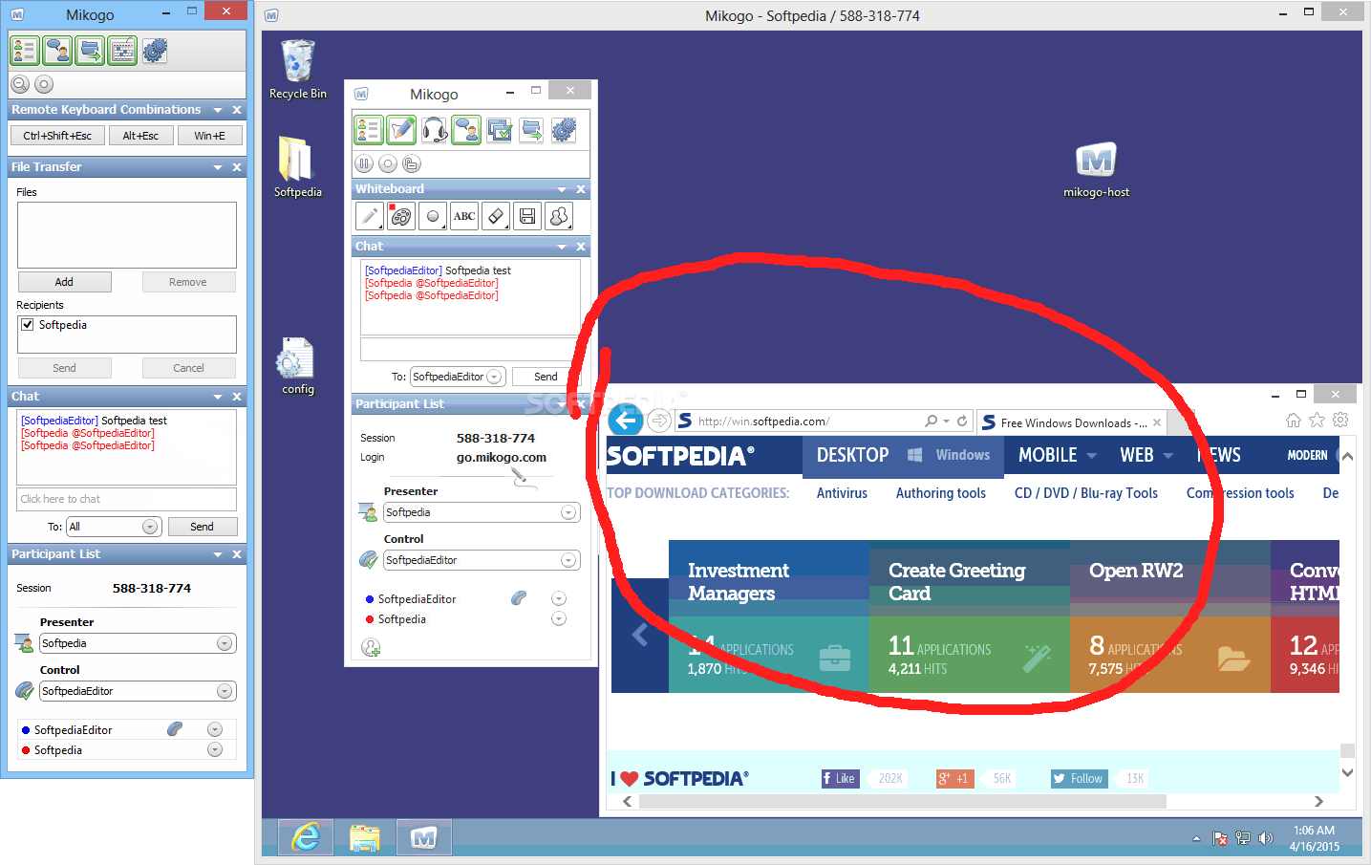Open whiteboard color palette

(401, 216)
